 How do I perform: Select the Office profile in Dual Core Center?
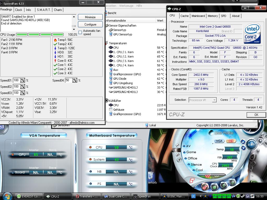191,158
